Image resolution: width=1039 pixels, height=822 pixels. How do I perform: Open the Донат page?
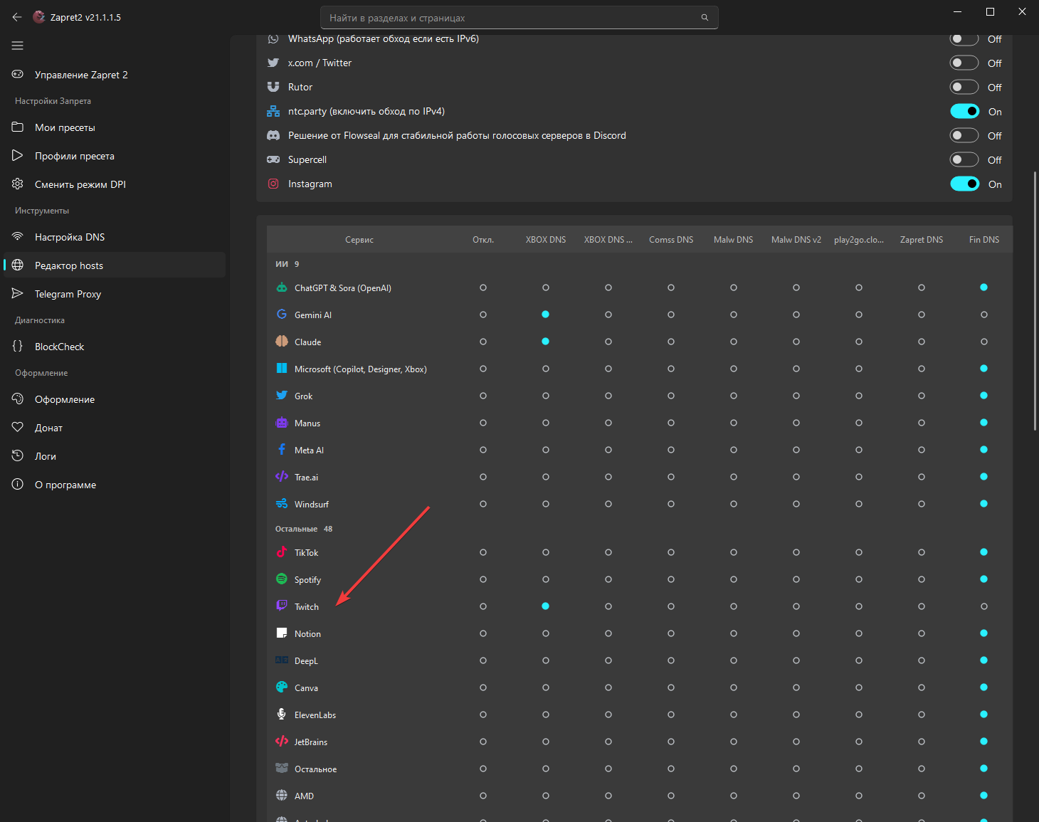pos(115,428)
